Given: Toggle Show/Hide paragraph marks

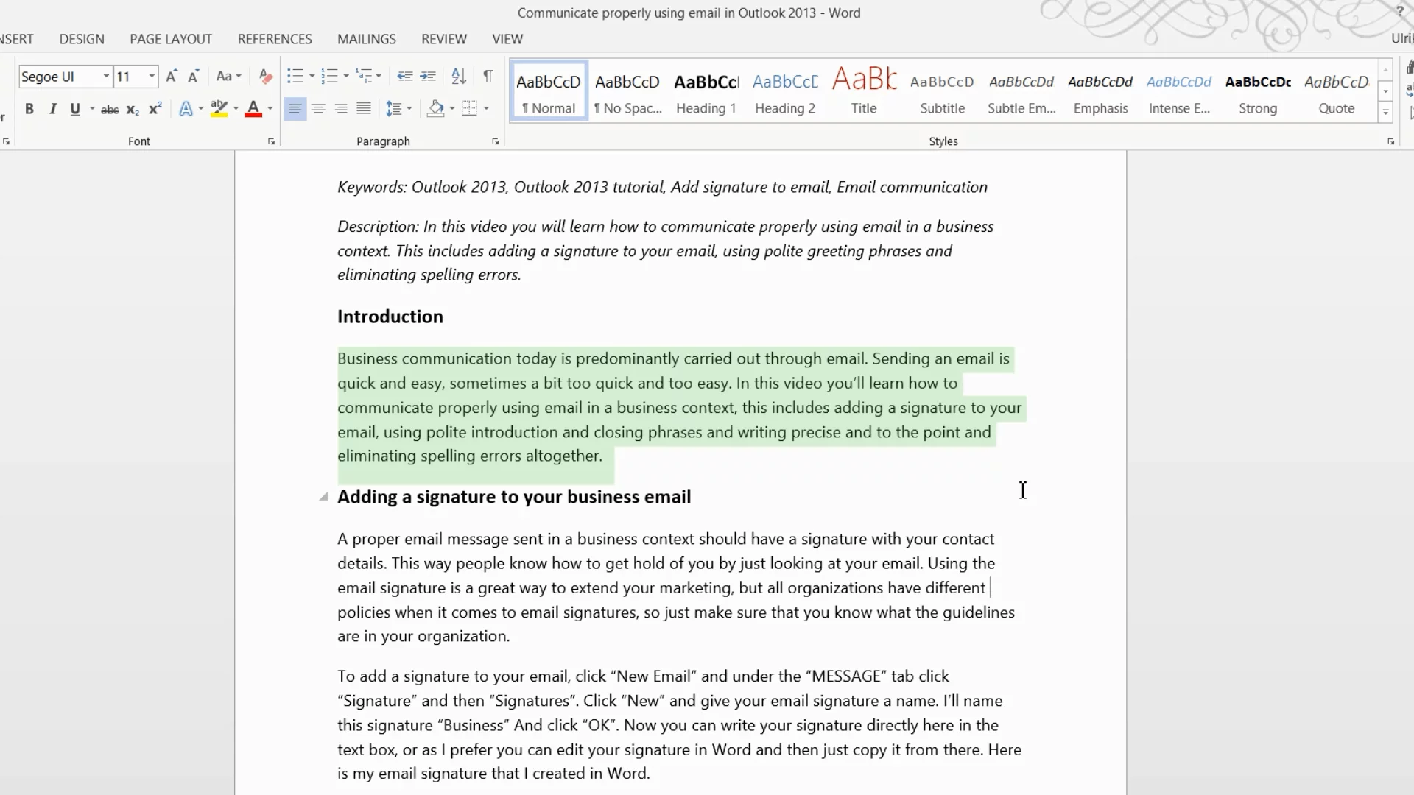Looking at the screenshot, I should pyautogui.click(x=488, y=77).
